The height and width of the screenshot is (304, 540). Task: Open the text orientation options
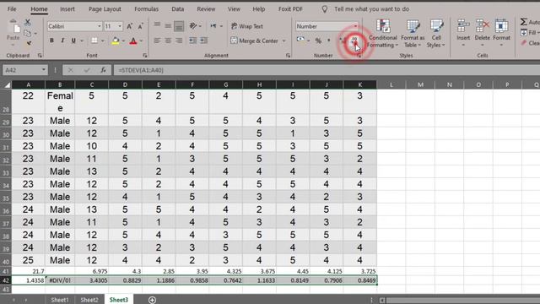pyautogui.click(x=195, y=26)
